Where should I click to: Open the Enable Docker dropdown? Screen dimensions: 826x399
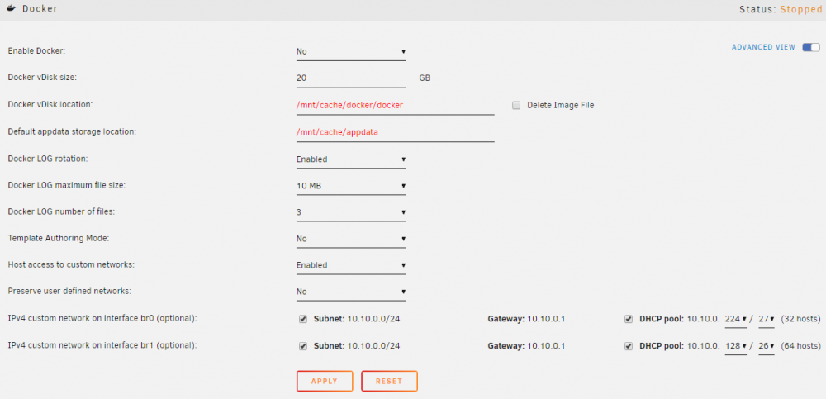pos(351,52)
